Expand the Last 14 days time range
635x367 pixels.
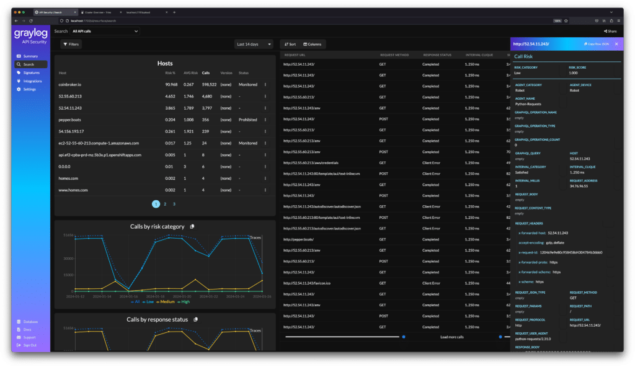pos(254,44)
